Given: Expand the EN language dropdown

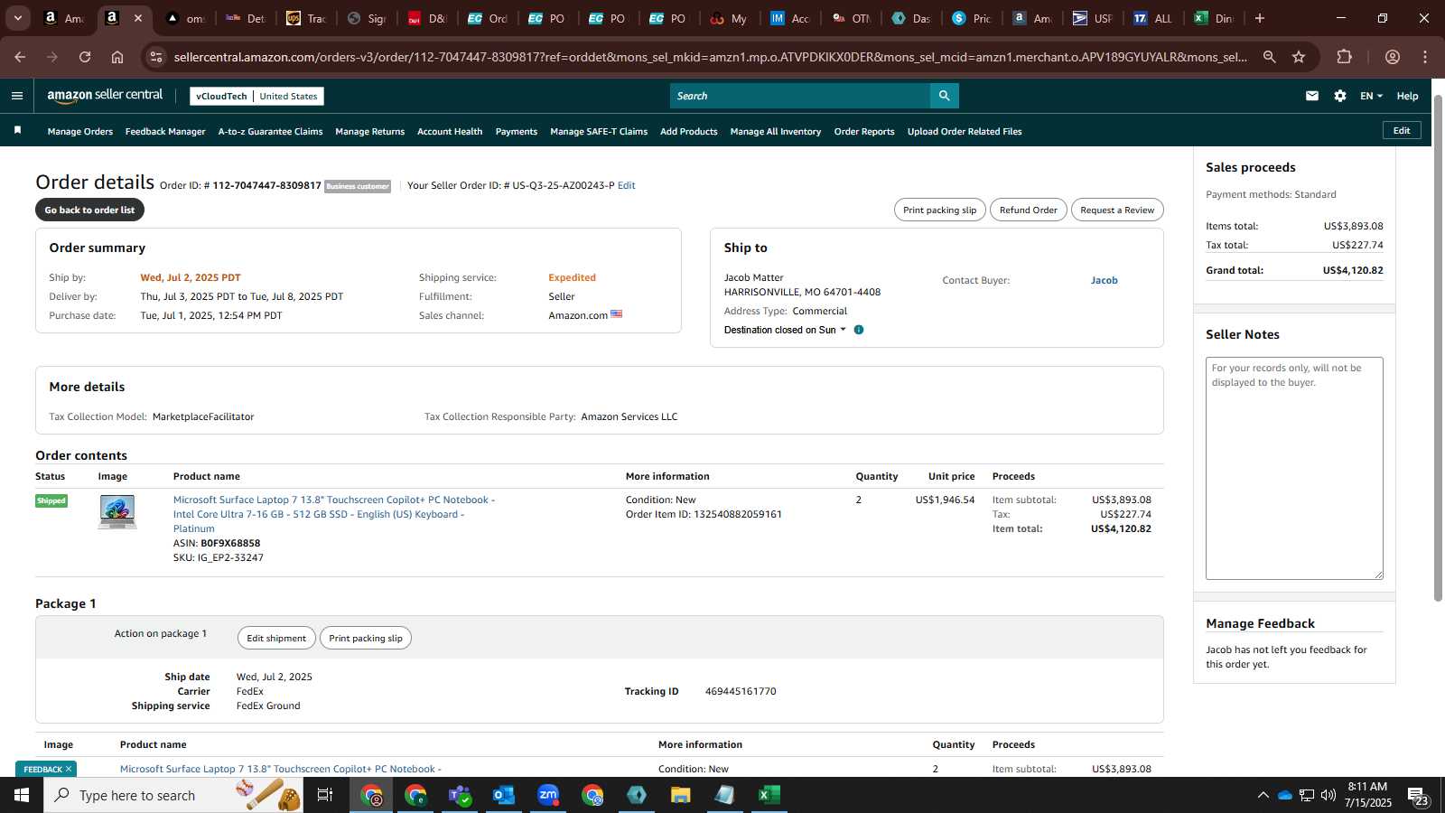Looking at the screenshot, I should (1371, 96).
